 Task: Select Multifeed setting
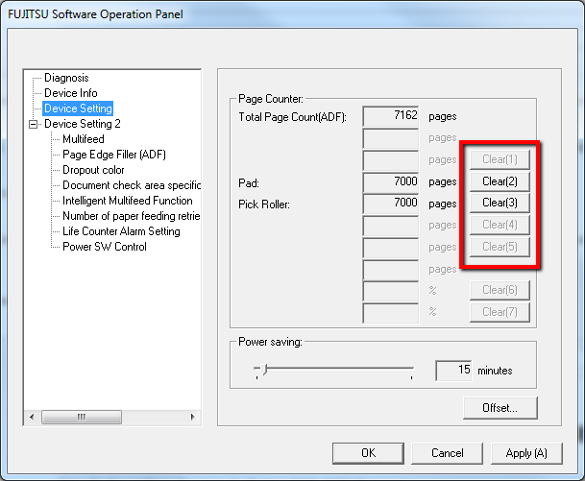coord(84,139)
